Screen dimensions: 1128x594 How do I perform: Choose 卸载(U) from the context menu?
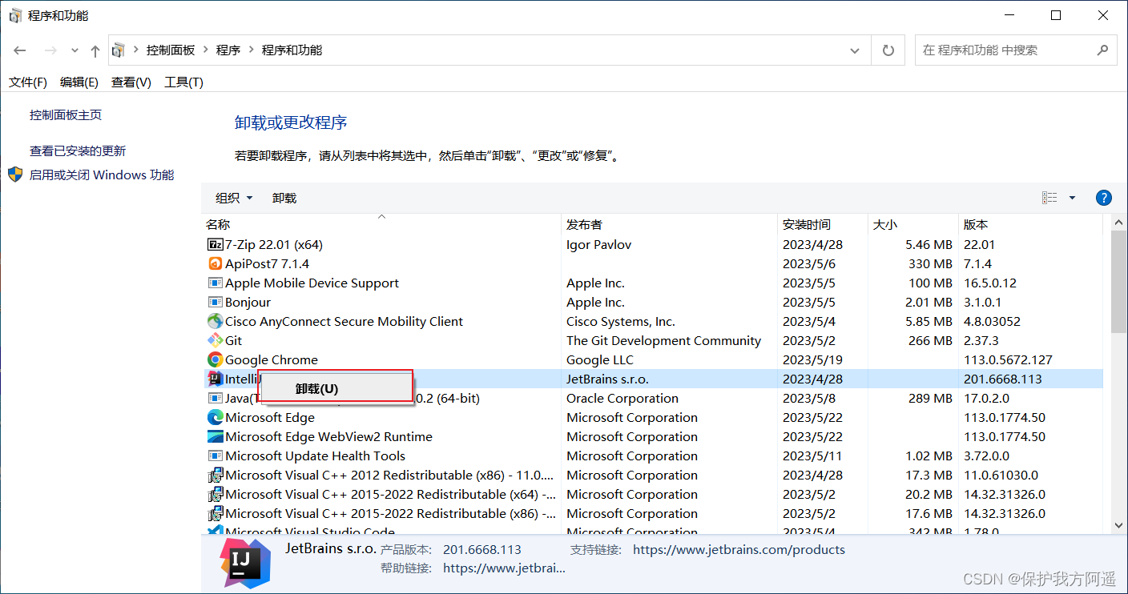click(x=336, y=388)
